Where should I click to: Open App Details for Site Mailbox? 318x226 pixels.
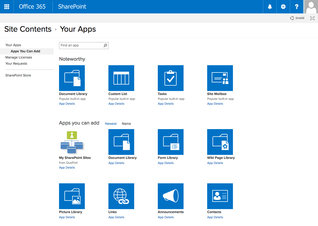tap(215, 104)
